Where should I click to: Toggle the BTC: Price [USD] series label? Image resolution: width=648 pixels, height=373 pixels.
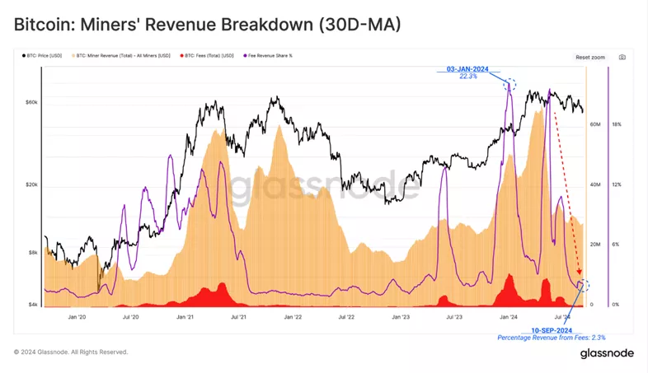coord(45,56)
